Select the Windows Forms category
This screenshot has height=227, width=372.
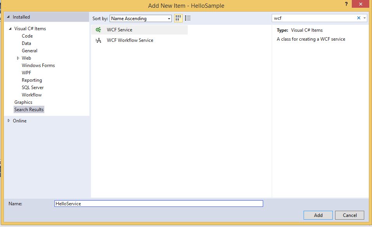click(38, 65)
